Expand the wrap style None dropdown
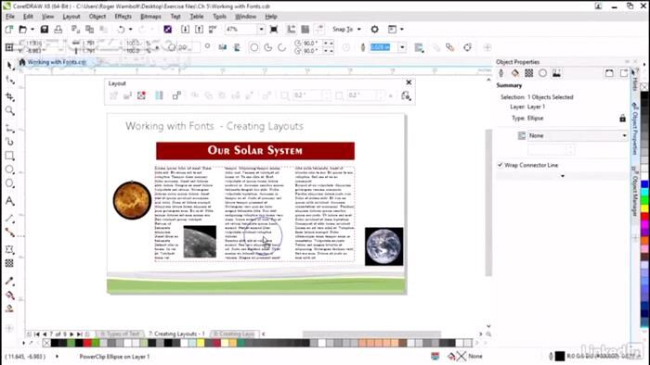The height and width of the screenshot is (365, 650). point(624,135)
